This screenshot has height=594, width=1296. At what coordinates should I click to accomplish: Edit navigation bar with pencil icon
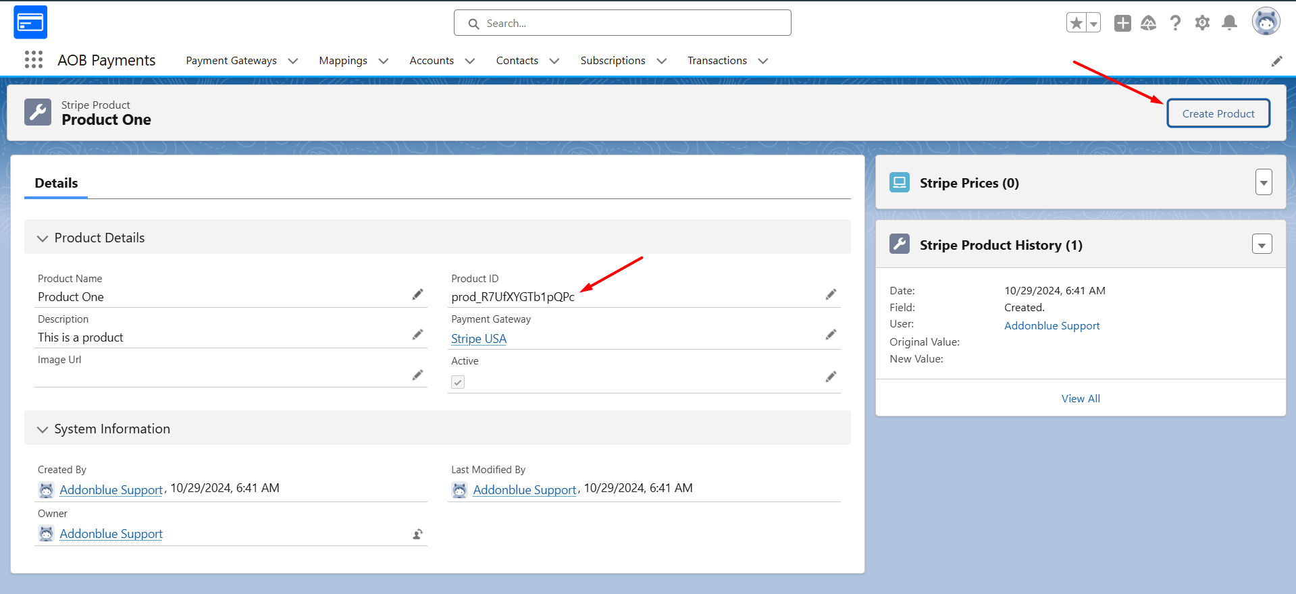1276,61
